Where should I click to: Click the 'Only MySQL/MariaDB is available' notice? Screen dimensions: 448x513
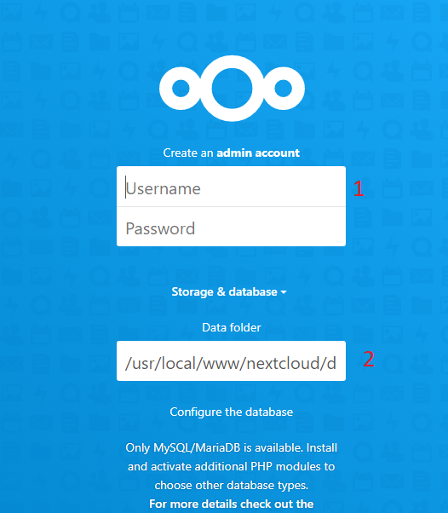(x=215, y=447)
